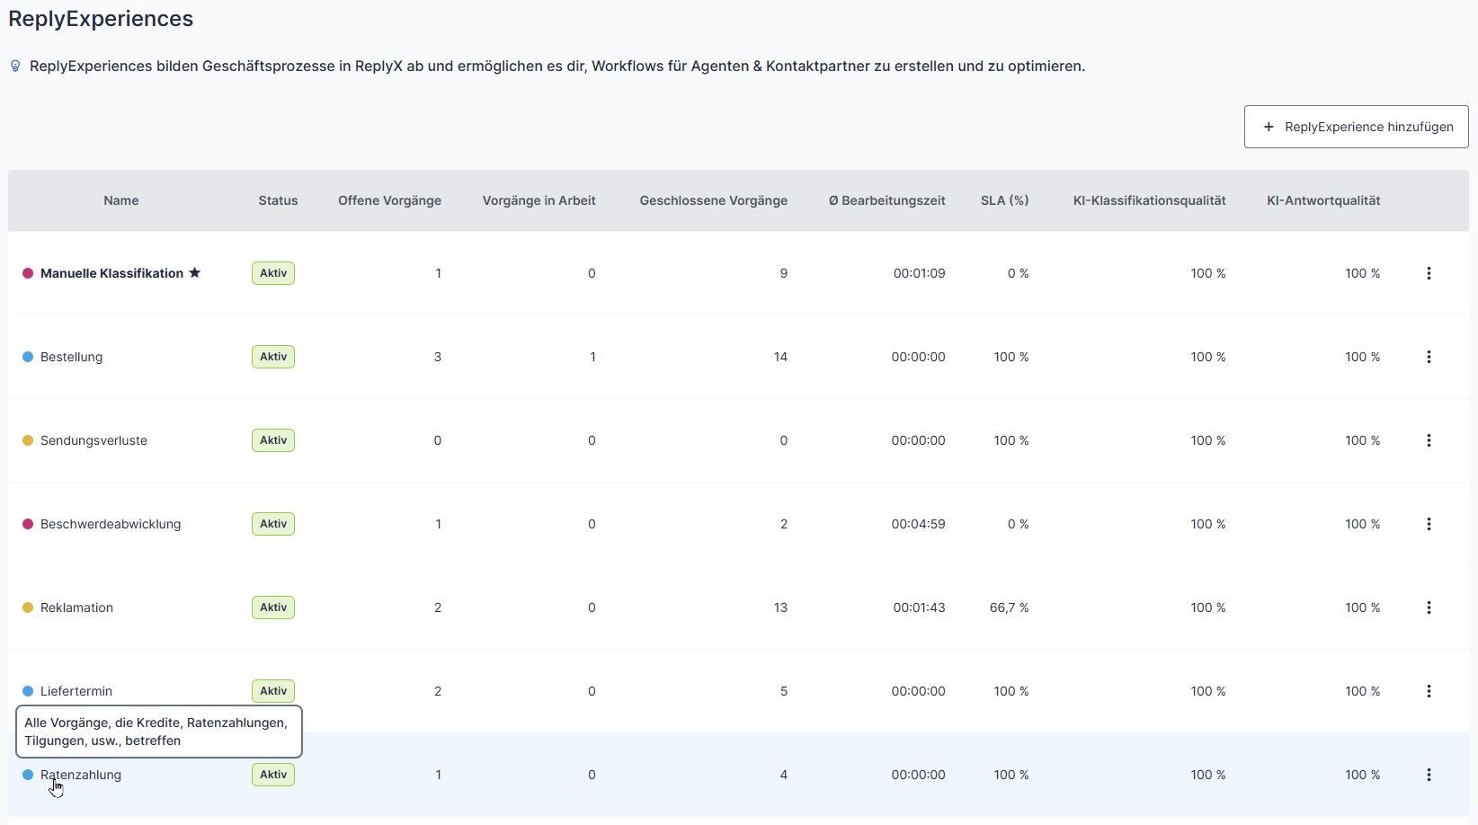Screen dimensions: 1478x825
Task: Open three-dot menu for Manuelle Klassifikation
Action: click(1429, 273)
